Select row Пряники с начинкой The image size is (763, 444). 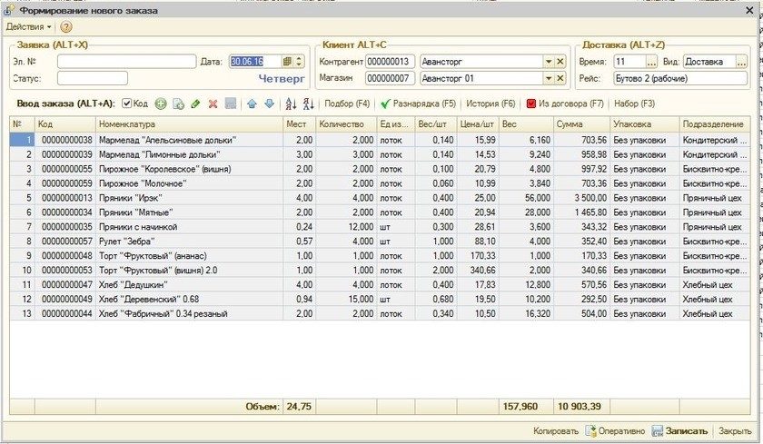click(380, 227)
